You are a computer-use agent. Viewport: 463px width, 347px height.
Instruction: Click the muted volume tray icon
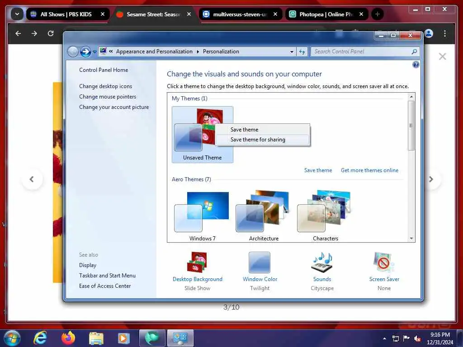417,338
